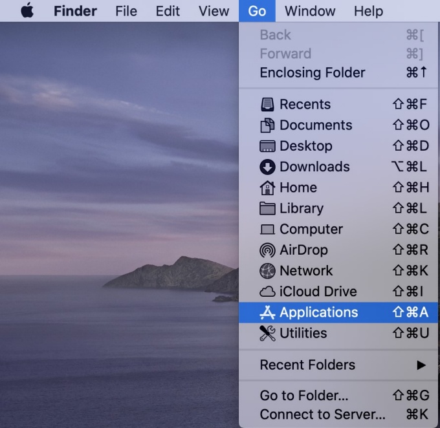Go to Desktop folder entry
The height and width of the screenshot is (428, 440).
point(338,146)
